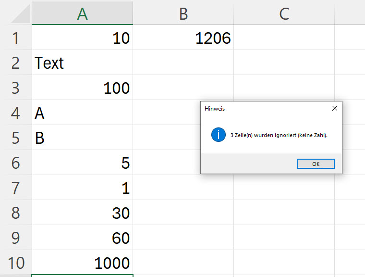Select row 10 header
The image size is (365, 277).
point(15,263)
